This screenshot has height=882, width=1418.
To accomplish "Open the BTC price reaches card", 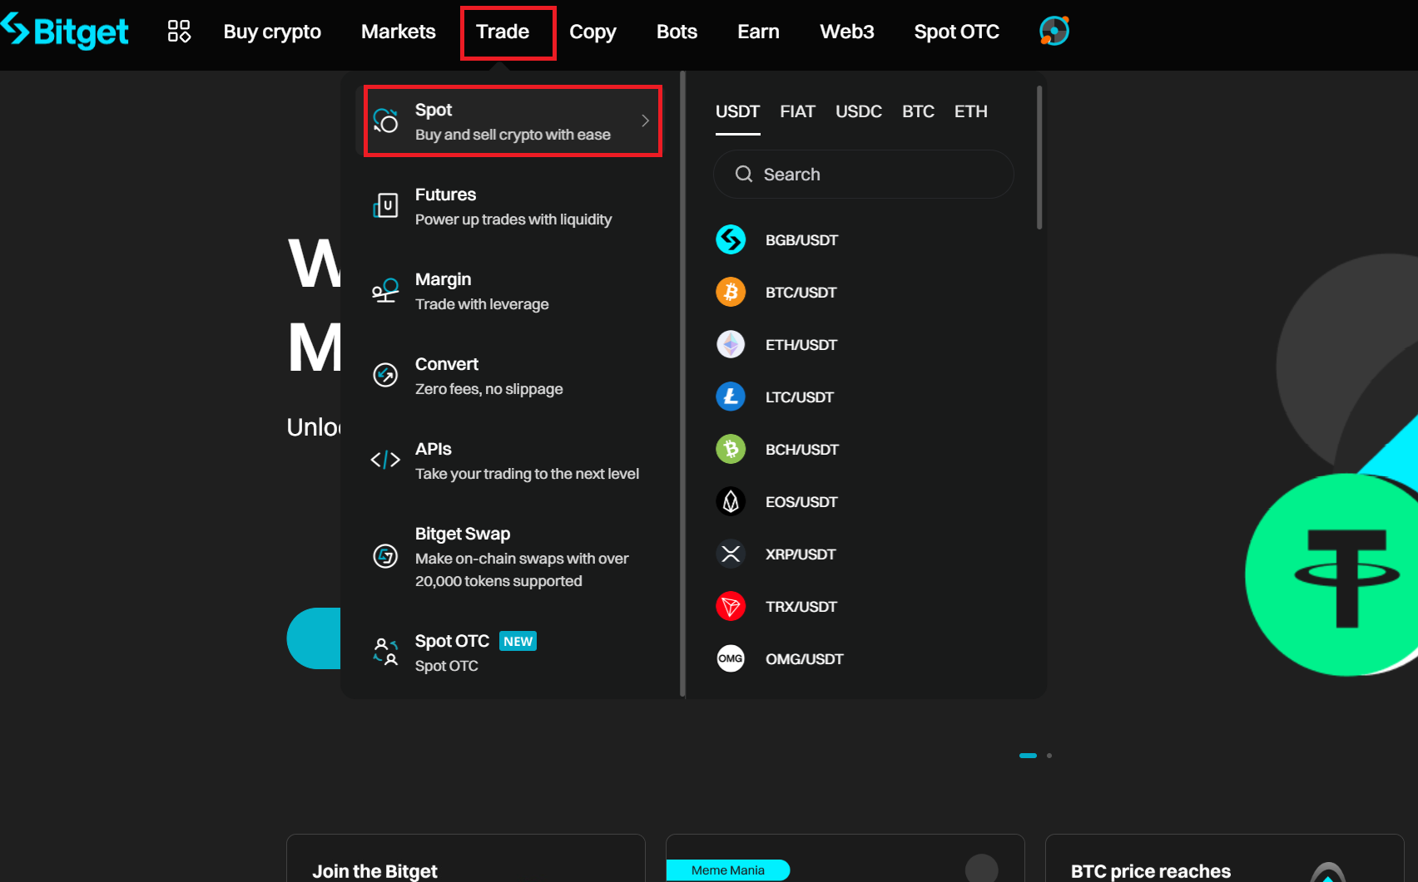I will (x=1224, y=859).
